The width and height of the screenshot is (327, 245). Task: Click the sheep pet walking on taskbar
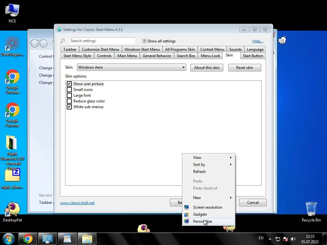[143, 228]
